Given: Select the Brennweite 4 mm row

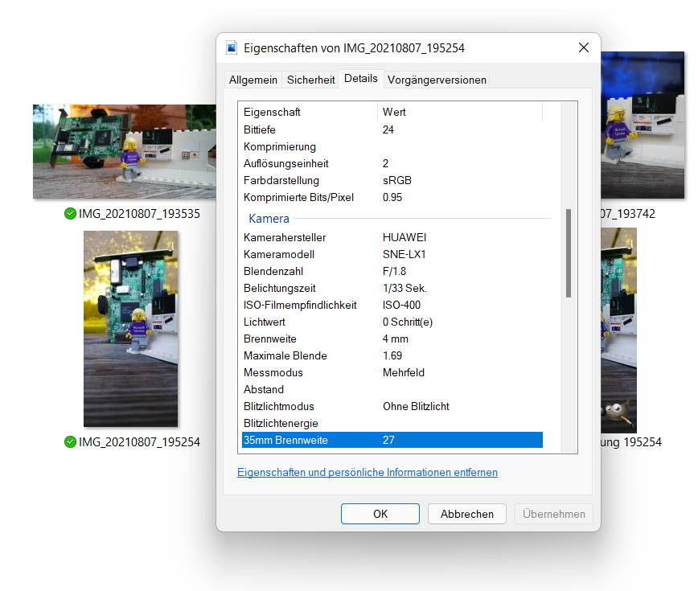Looking at the screenshot, I should click(392, 339).
